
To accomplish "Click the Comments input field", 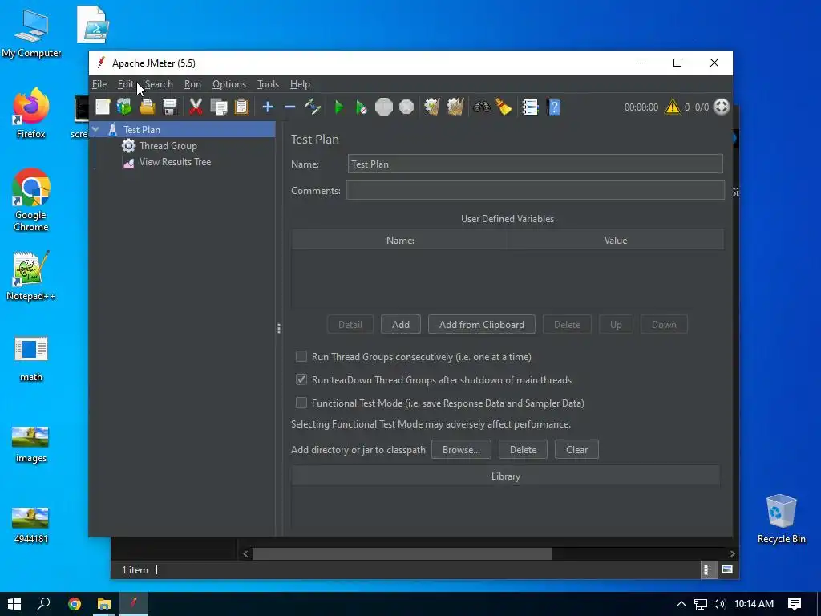I will point(535,191).
